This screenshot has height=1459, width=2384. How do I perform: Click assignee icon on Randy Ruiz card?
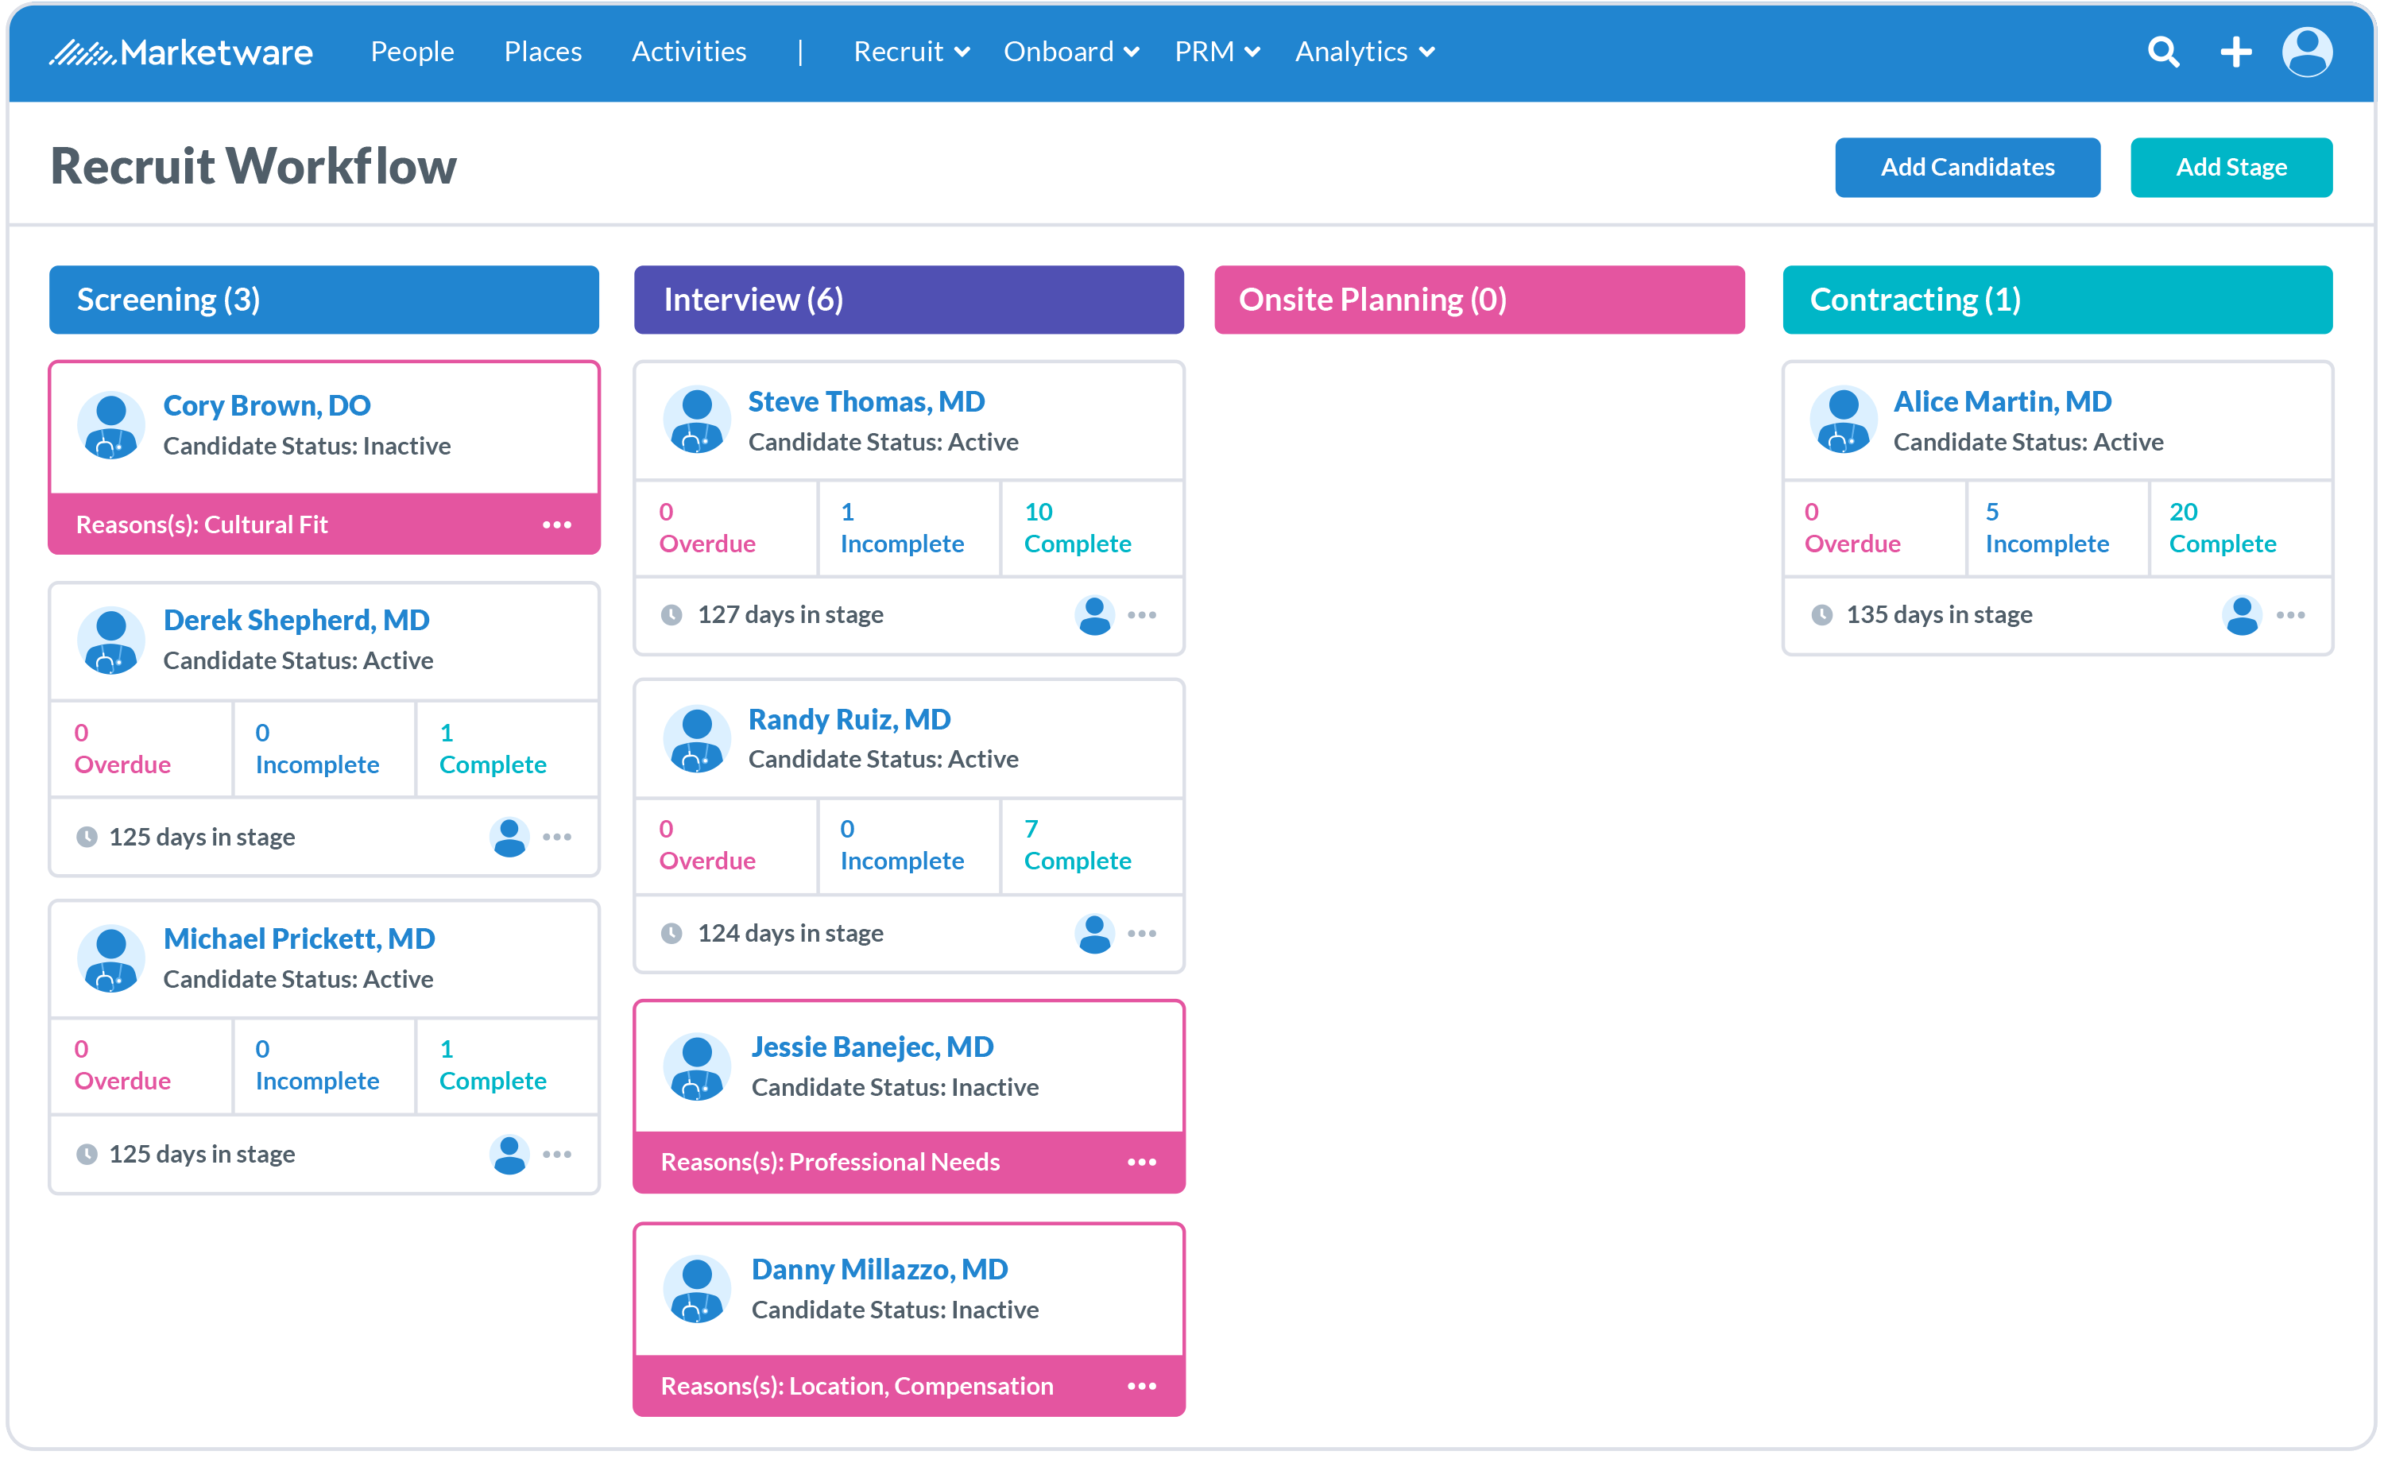click(1094, 934)
